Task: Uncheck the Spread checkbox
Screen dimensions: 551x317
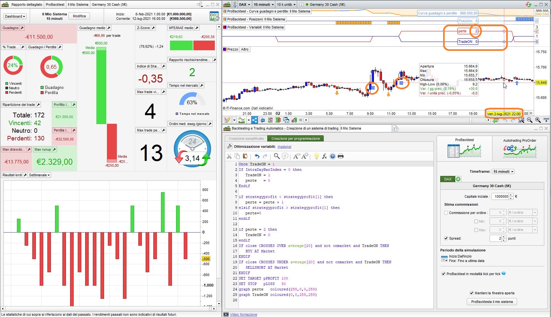Action: click(x=446, y=238)
